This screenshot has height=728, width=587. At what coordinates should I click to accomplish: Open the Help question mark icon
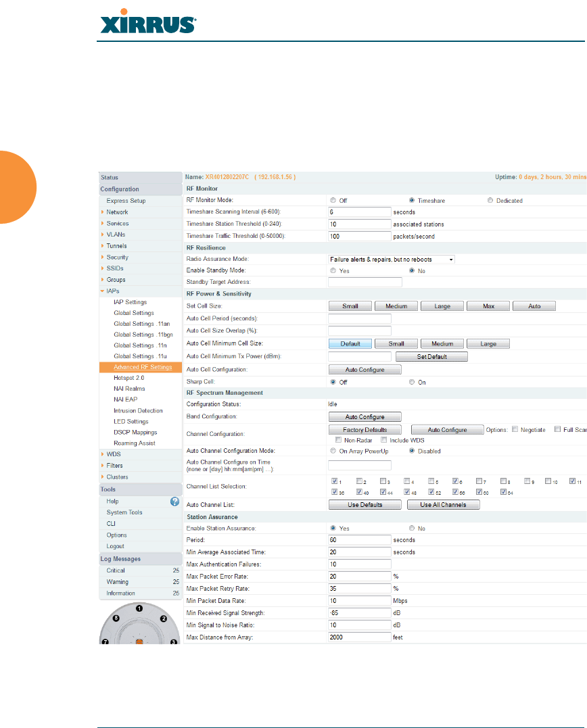coord(174,502)
